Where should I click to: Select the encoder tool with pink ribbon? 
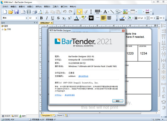coord(147,12)
